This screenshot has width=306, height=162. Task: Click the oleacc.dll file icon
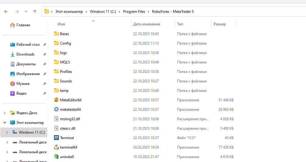pyautogui.click(x=56, y=128)
